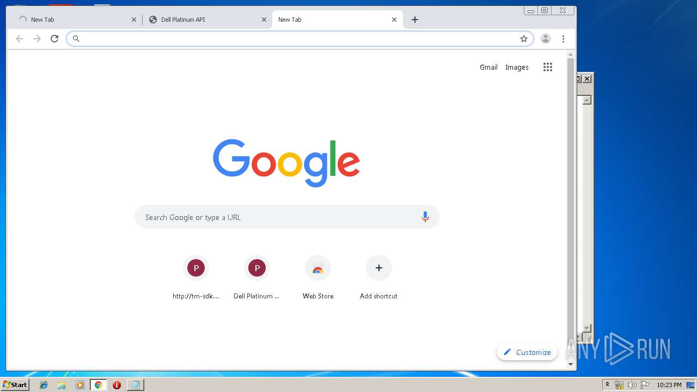Click the Customize button
The width and height of the screenshot is (697, 392).
click(527, 352)
